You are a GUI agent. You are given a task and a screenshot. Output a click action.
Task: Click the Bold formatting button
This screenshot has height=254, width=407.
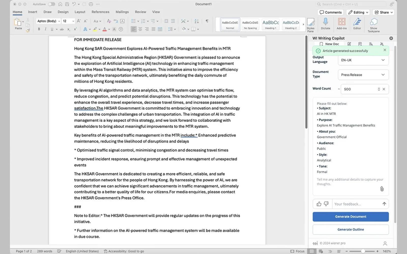tap(39, 29)
